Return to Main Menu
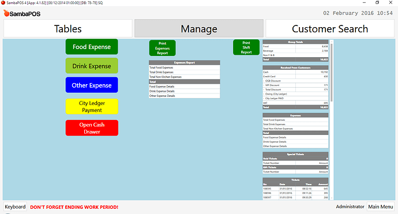The height and width of the screenshot is (214, 398). tap(381, 207)
